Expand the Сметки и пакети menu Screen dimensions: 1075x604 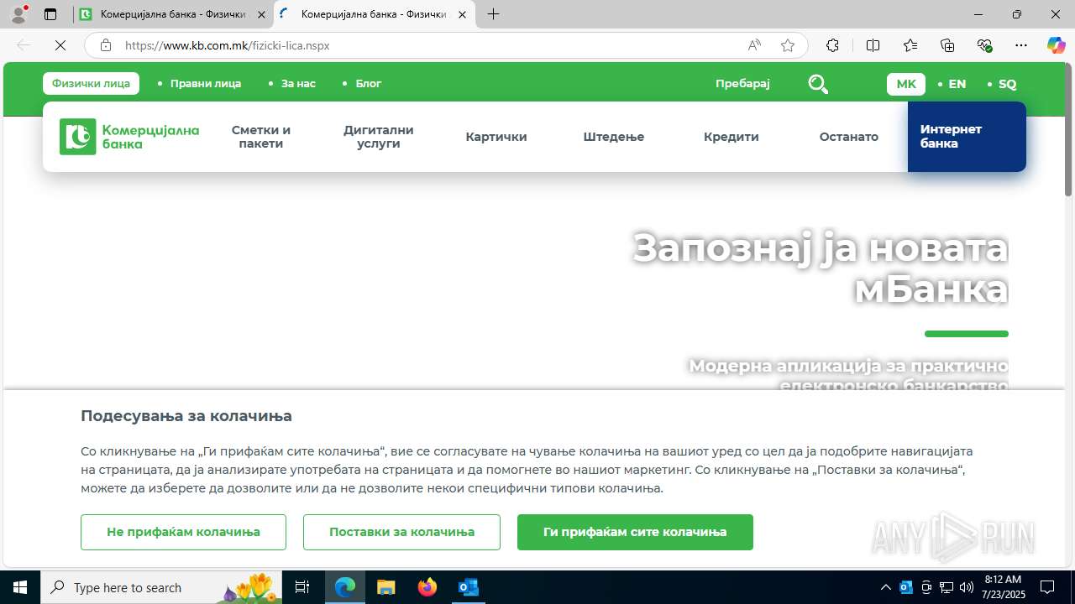point(261,137)
